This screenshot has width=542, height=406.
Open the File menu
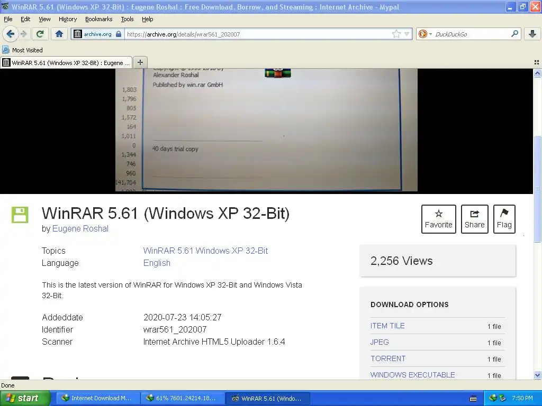tap(8, 19)
